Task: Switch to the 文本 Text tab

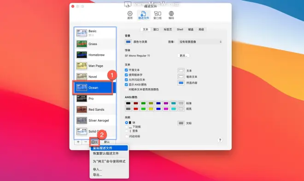Action: (146, 29)
